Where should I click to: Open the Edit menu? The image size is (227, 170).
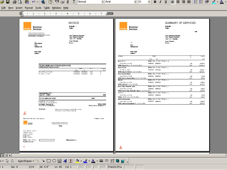point(3,8)
